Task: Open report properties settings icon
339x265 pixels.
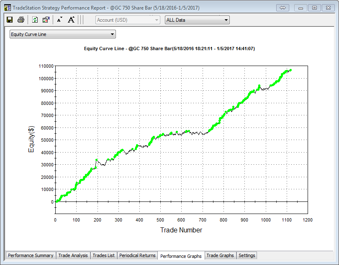Action: [46, 20]
